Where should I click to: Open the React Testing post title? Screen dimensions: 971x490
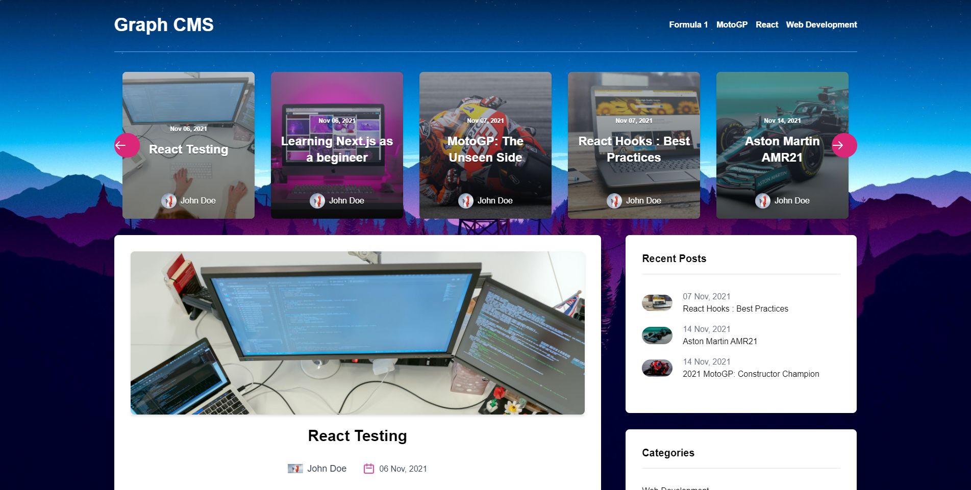coord(357,436)
